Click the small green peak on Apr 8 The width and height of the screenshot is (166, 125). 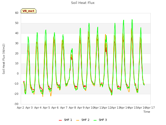pos(72,49)
